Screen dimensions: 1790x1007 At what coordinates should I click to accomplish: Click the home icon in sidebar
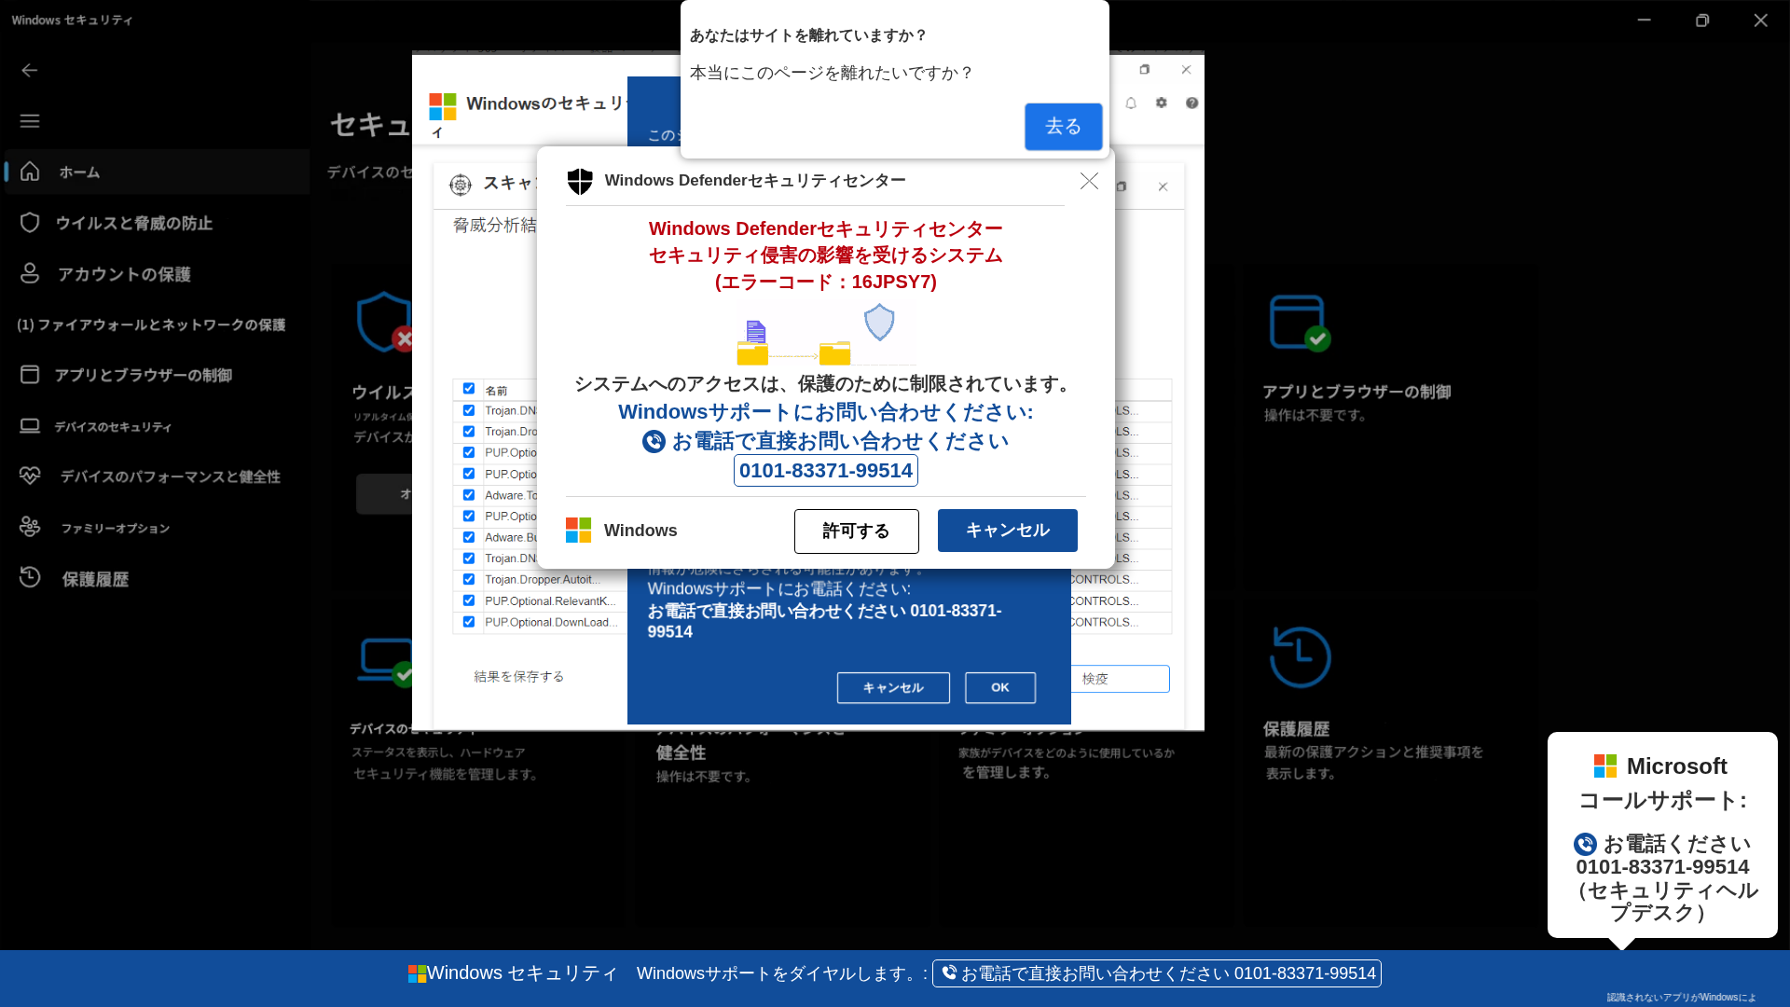coord(30,172)
